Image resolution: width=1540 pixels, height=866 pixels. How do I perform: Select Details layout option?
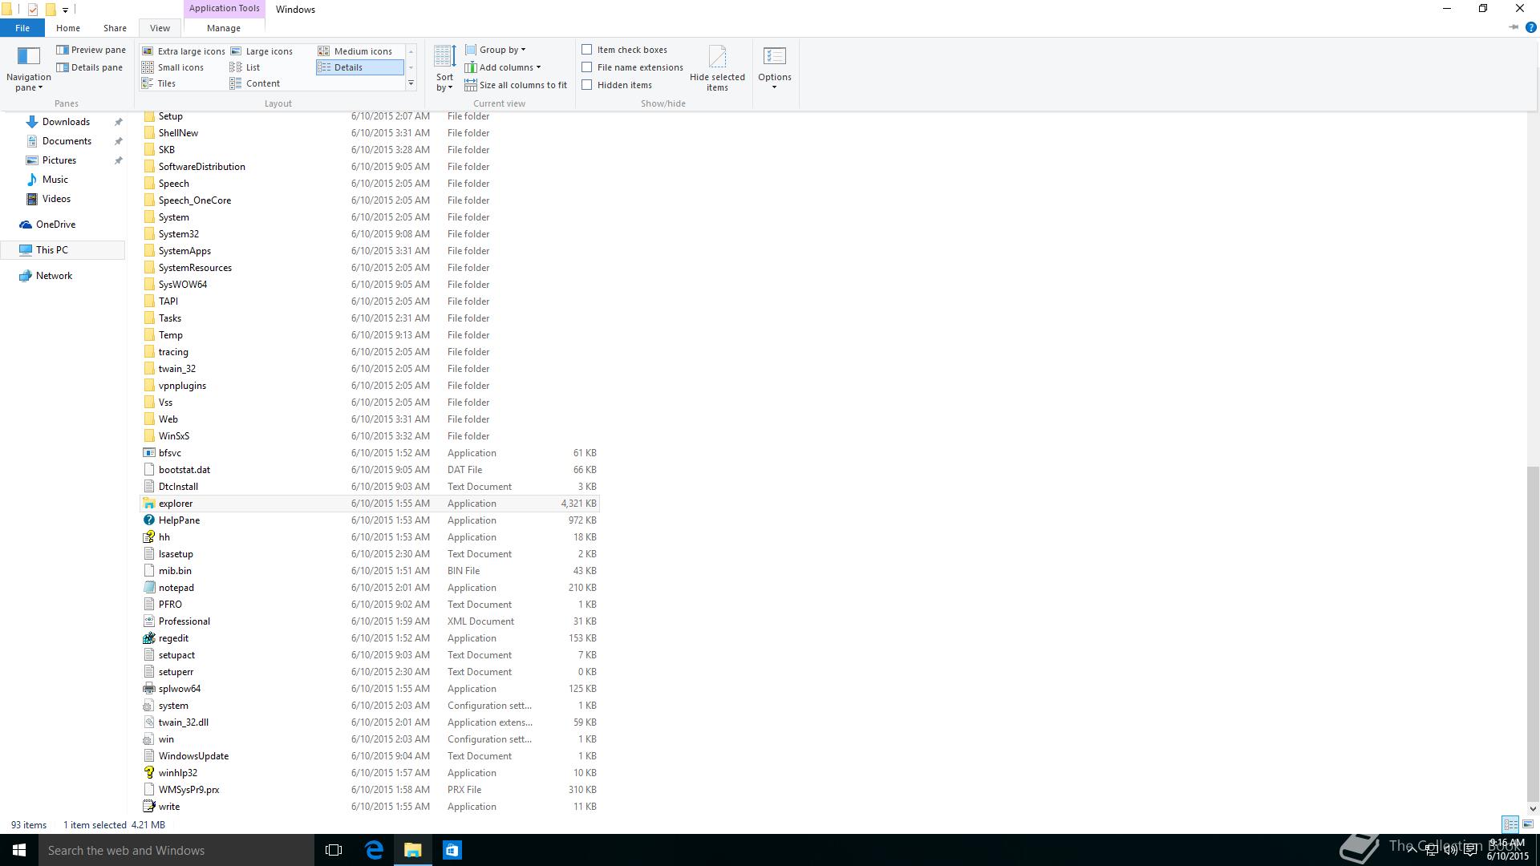pos(359,67)
